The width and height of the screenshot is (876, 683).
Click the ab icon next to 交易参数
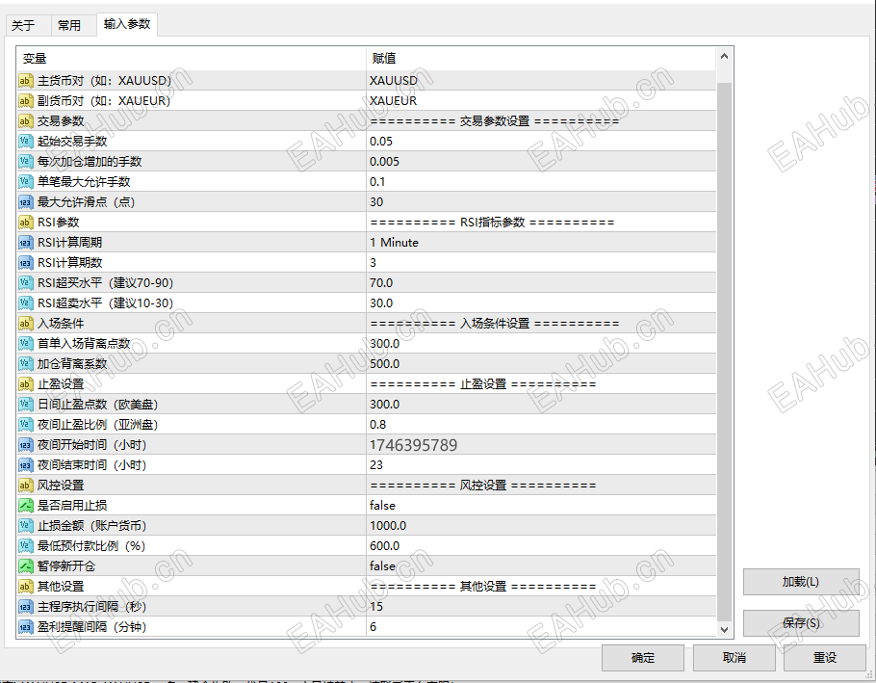point(24,121)
